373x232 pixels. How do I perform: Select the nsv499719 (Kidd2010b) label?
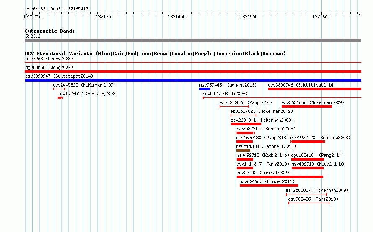click(x=318, y=164)
